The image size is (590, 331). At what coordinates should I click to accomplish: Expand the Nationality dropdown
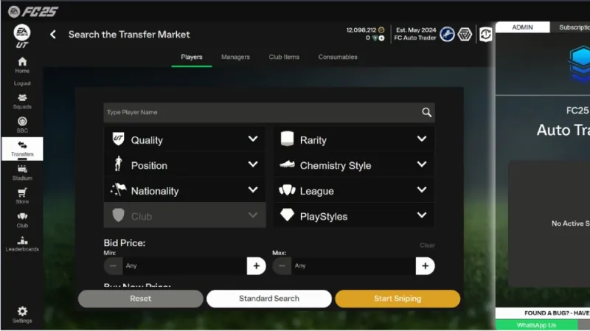click(185, 191)
